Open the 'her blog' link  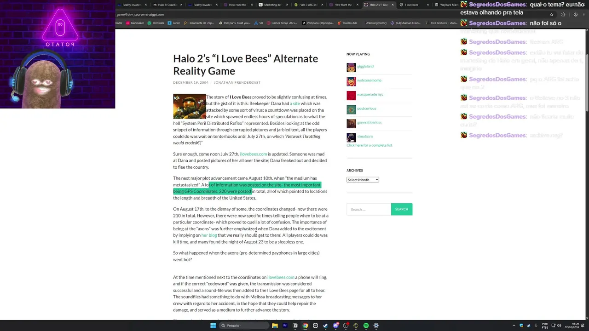(209, 235)
